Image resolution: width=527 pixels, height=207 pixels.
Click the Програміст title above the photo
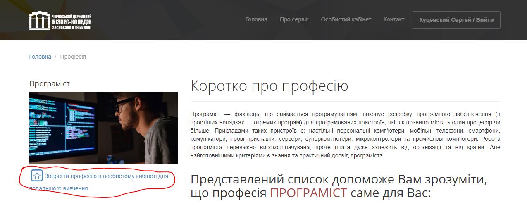[50, 84]
